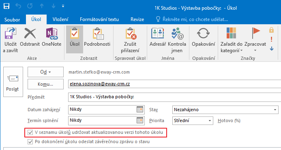Click the Undo arrow in quick access toolbar
The height and width of the screenshot is (150, 281).
(x=18, y=6)
